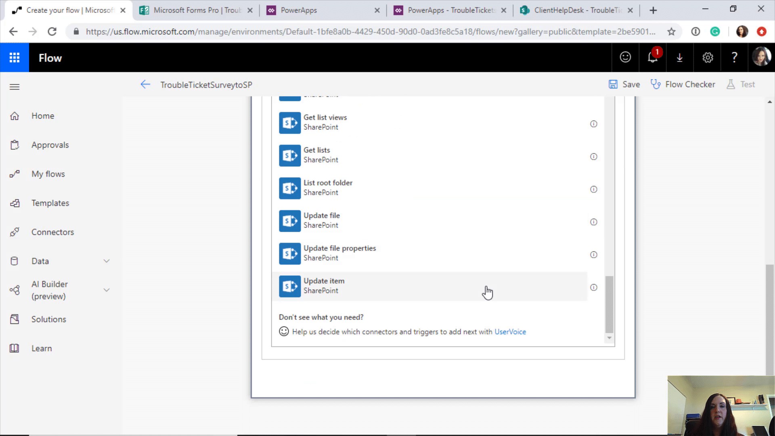Click the feedback smiley beside Help us decide
This screenshot has width=775, height=436.
(x=284, y=331)
